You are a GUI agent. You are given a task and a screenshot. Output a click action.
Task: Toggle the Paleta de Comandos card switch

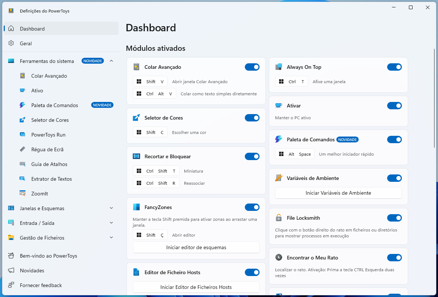pyautogui.click(x=394, y=139)
